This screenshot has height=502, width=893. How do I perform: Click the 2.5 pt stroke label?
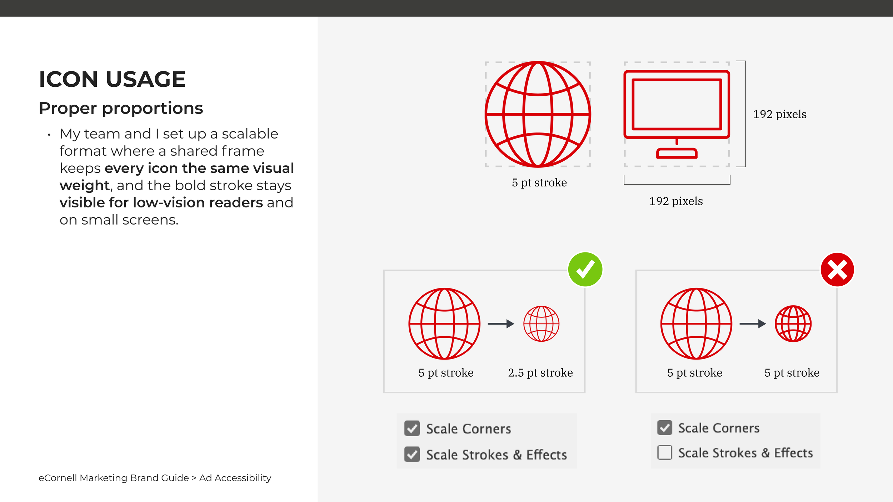(540, 373)
